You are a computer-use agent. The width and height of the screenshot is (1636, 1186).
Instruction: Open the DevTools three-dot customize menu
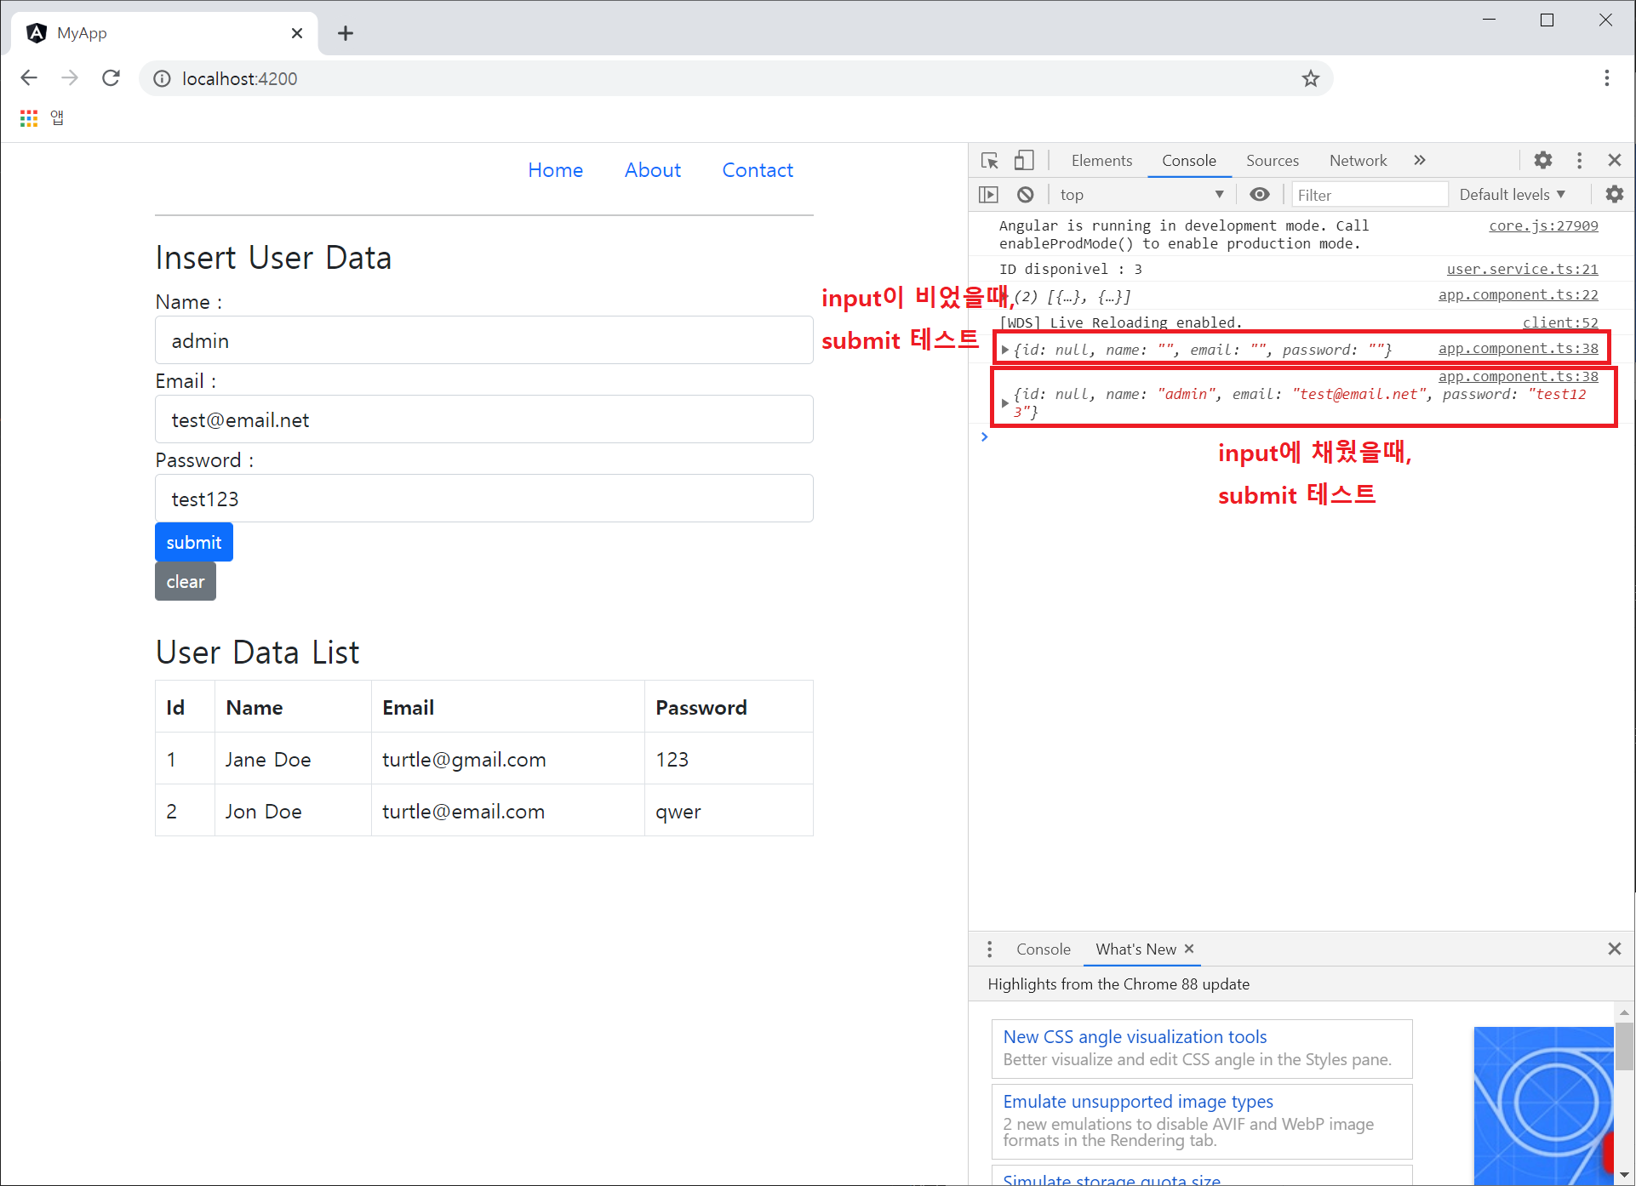[x=1579, y=160]
